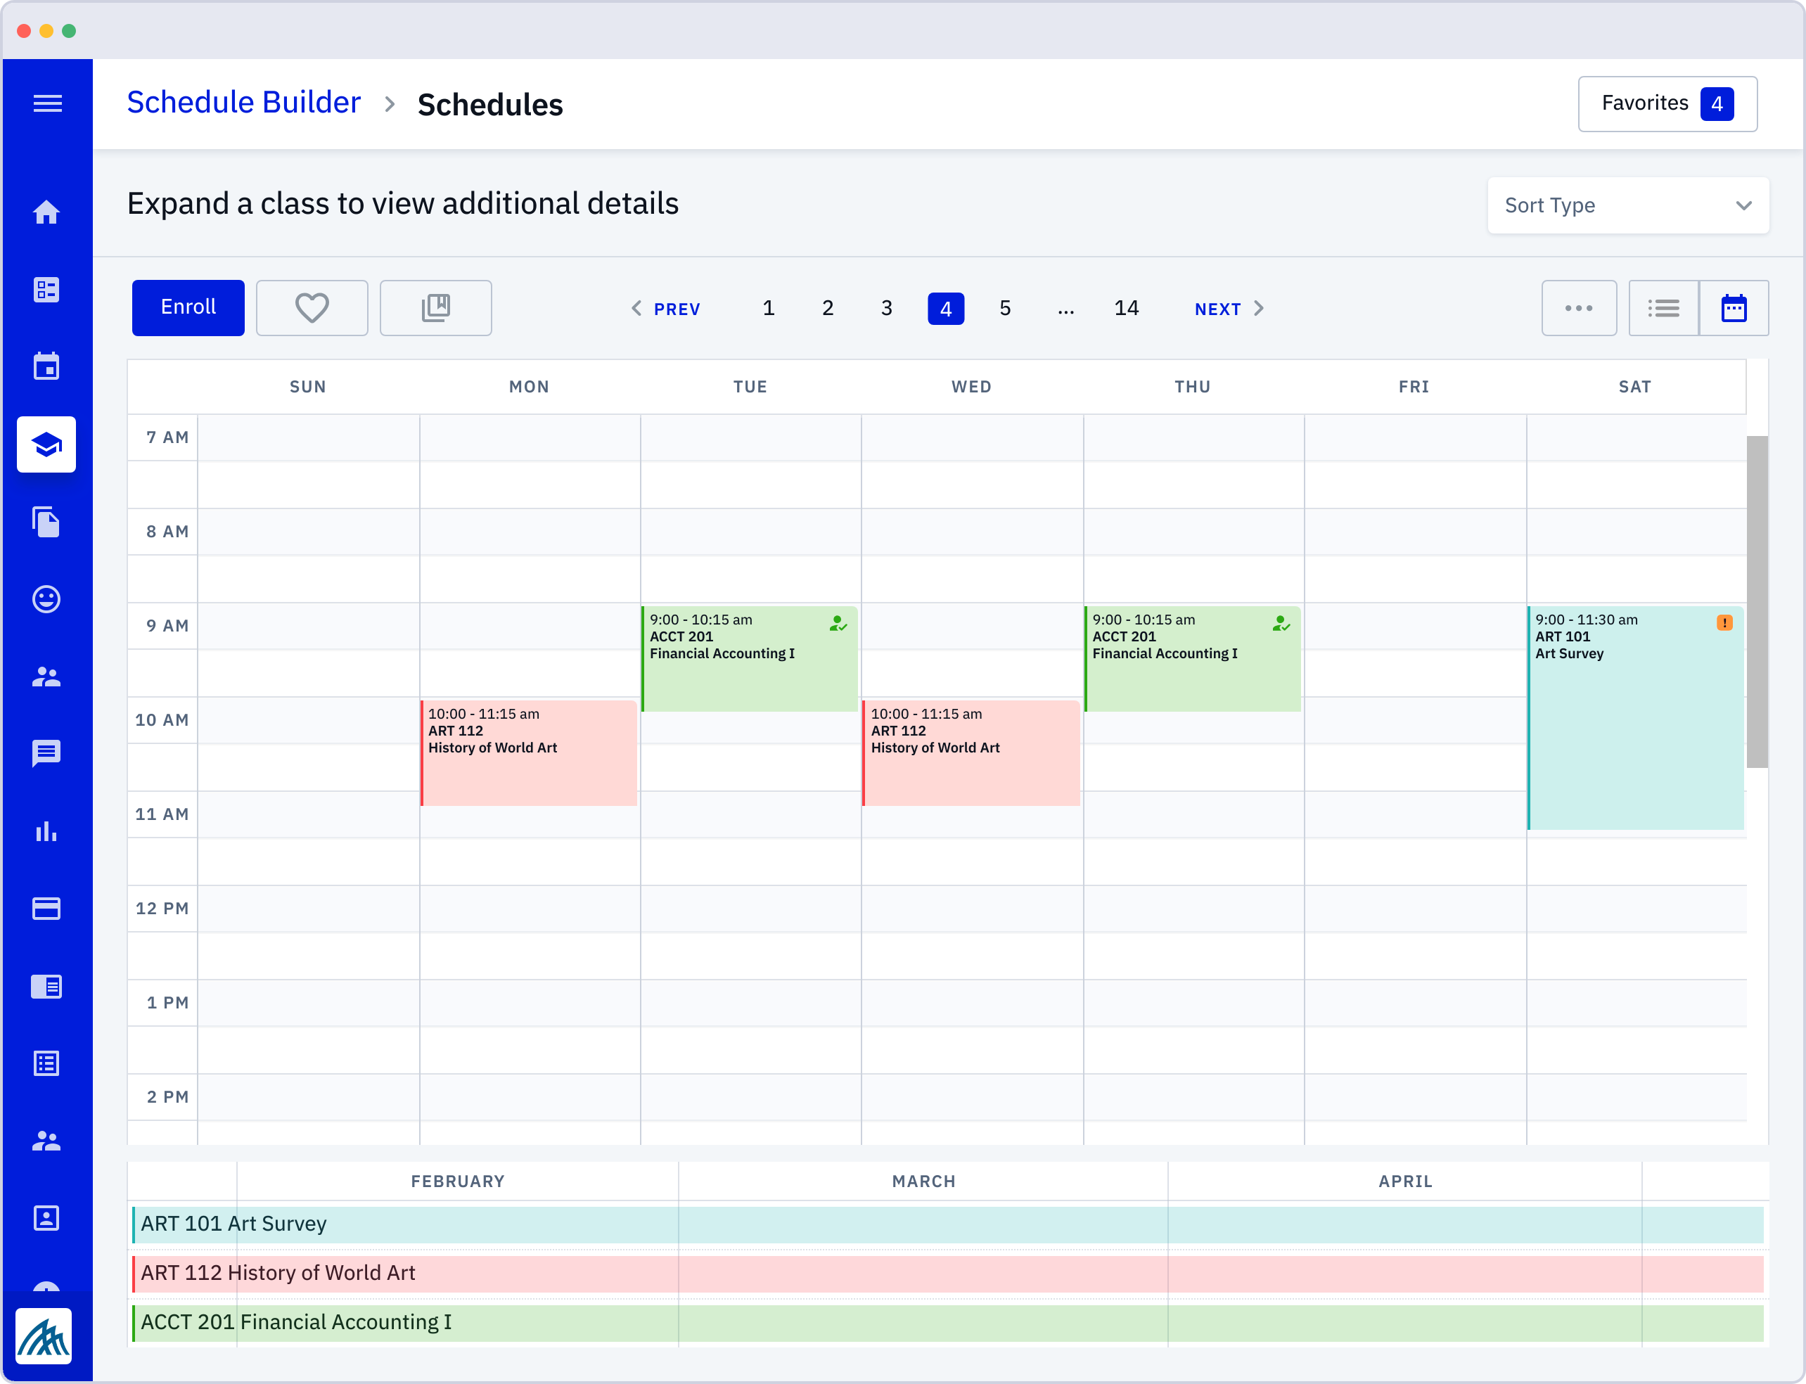The height and width of the screenshot is (1384, 1806).
Task: Switch to calendar view
Action: pos(1734,308)
